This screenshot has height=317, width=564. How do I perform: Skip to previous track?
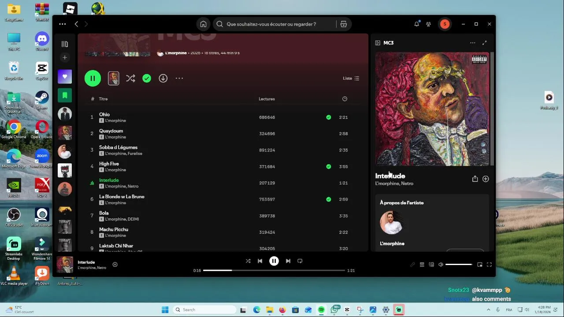point(260,261)
